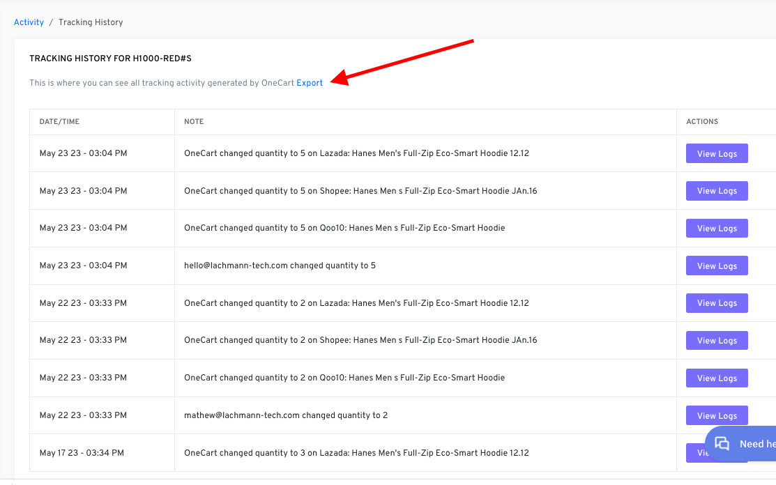The width and height of the screenshot is (776, 485).
Task: Click the Export link
Action: coord(310,83)
